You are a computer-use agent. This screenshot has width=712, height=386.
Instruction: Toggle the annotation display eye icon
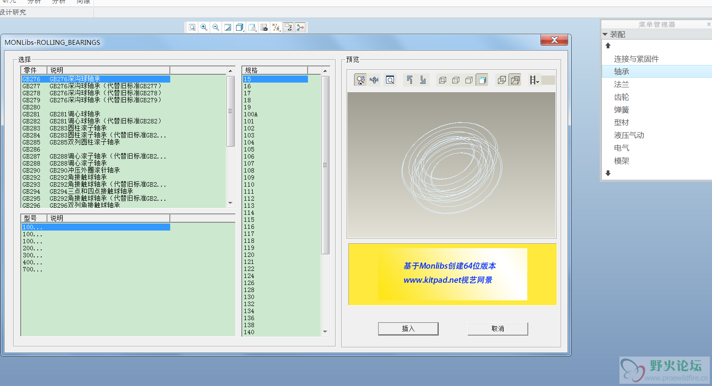pos(288,27)
